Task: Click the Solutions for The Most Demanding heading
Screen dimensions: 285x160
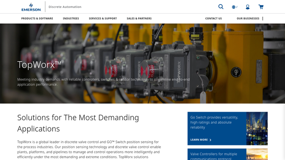Action: (78, 123)
